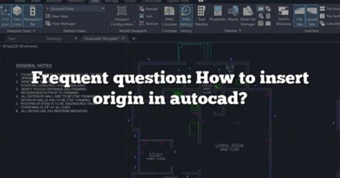340x178 pixels.
Task: Select the Oceanside Floorplan file tab
Action: click(101, 39)
